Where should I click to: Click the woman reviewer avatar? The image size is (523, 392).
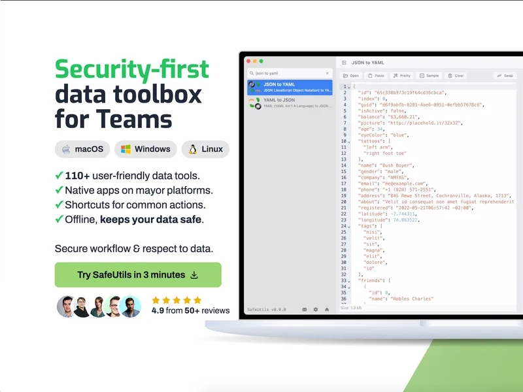coord(98,307)
